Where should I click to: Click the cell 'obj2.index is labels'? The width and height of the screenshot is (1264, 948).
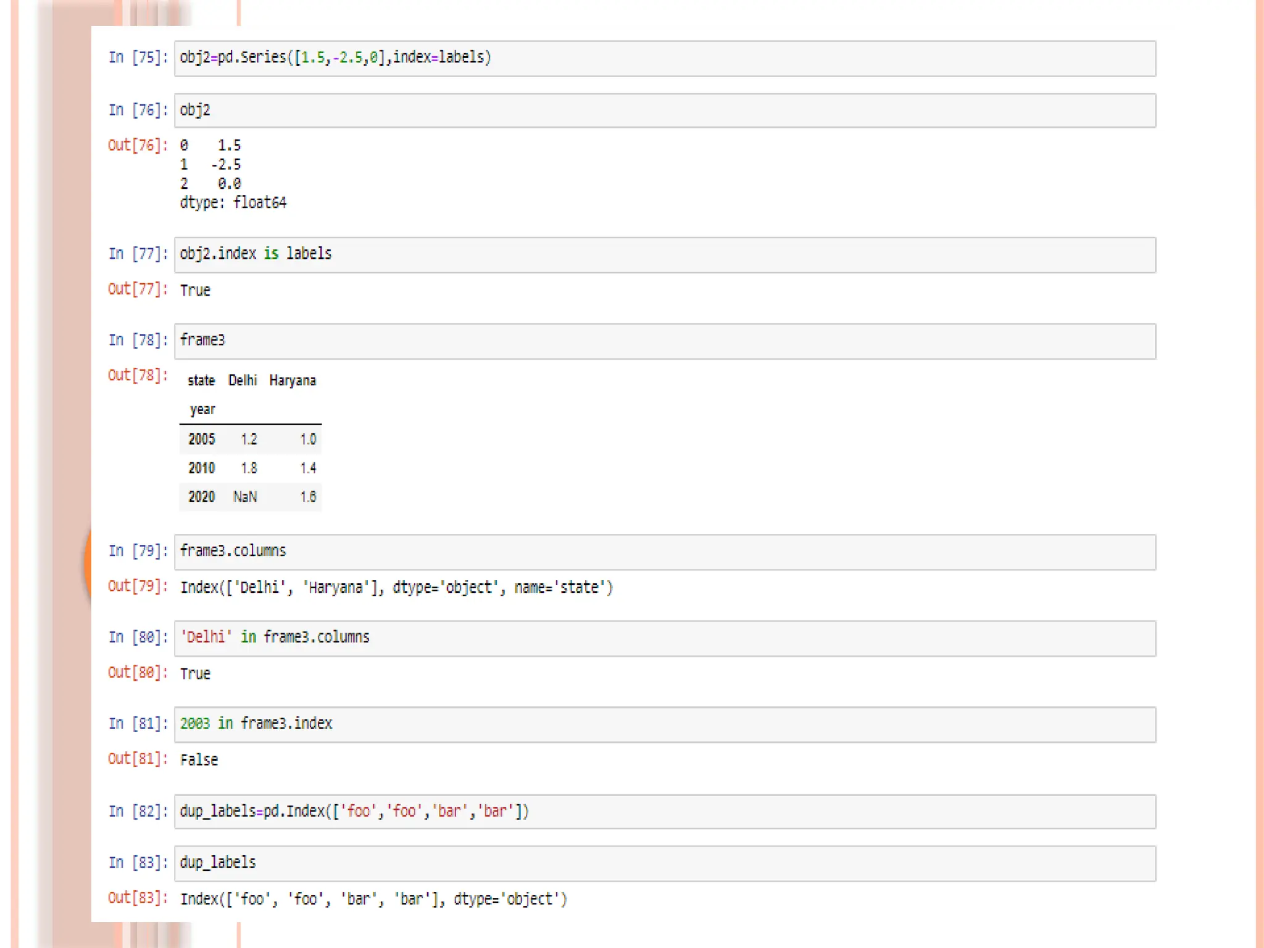tap(665, 255)
